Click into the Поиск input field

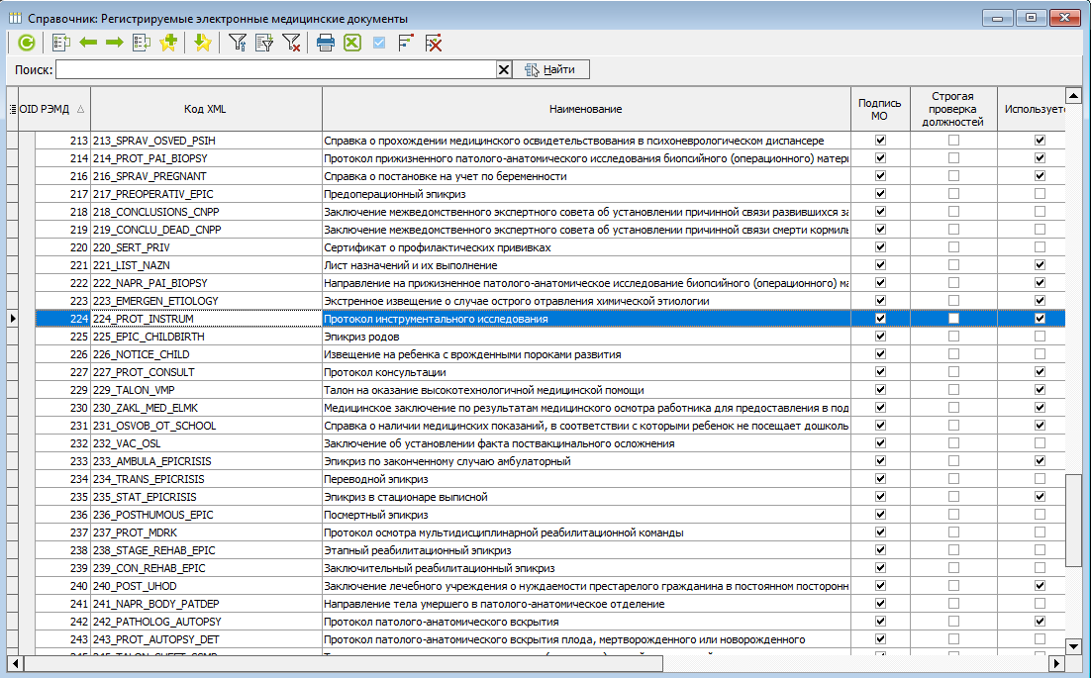[x=276, y=69]
